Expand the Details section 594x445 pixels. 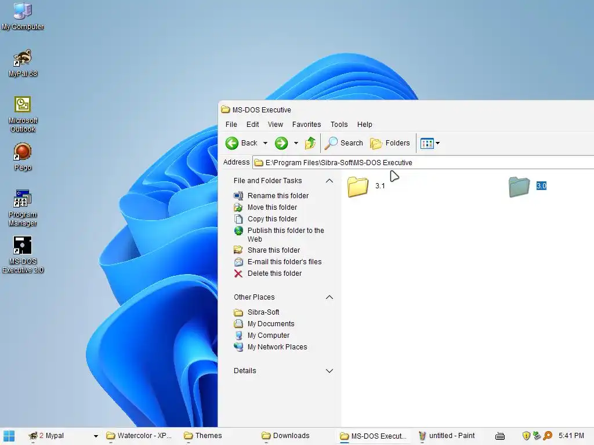[x=329, y=371]
